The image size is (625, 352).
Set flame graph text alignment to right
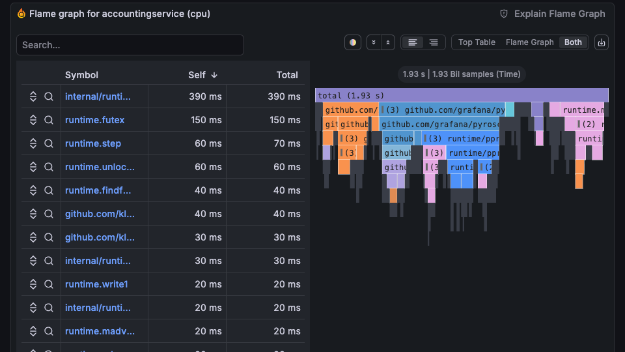(434, 42)
